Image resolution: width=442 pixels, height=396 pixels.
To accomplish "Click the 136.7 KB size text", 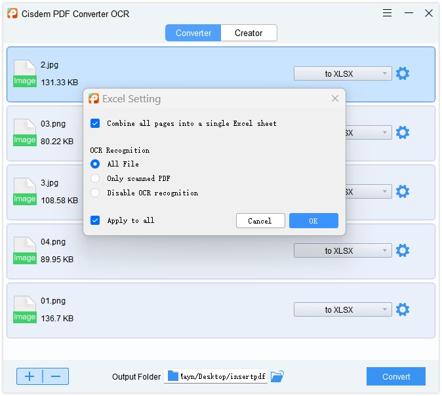I will 57,318.
